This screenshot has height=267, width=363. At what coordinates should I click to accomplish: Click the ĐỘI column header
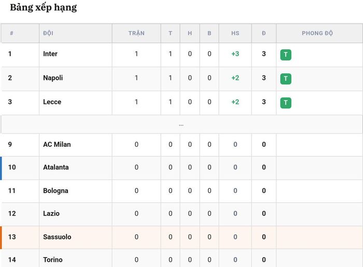coord(48,33)
